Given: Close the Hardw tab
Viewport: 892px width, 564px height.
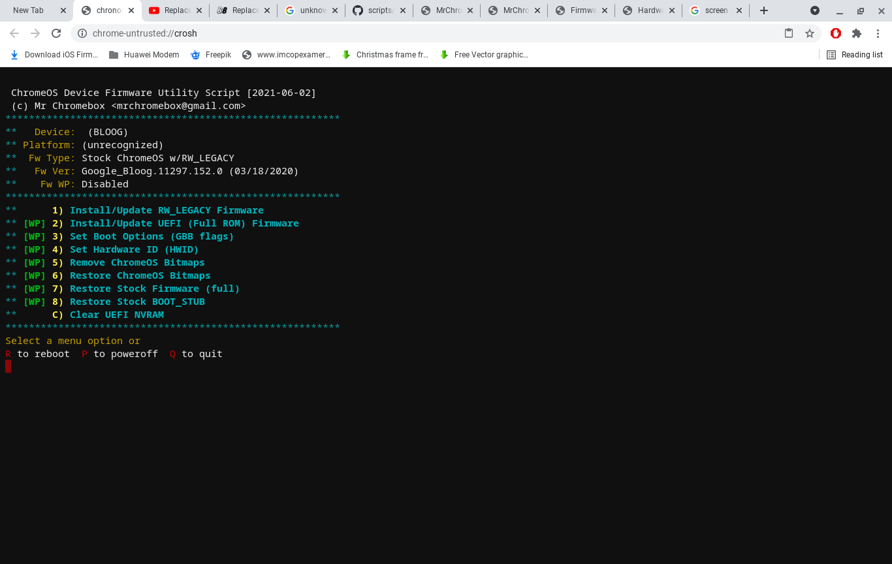Looking at the screenshot, I should coord(671,10).
